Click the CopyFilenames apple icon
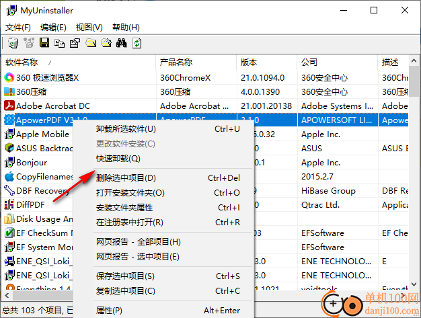The height and width of the screenshot is (318, 421). [9, 176]
